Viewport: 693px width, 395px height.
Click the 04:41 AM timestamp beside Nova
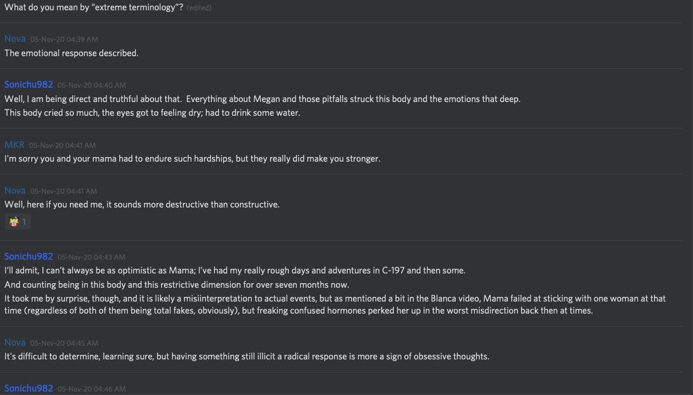(64, 191)
